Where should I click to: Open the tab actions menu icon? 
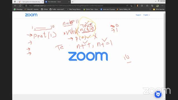15,2
